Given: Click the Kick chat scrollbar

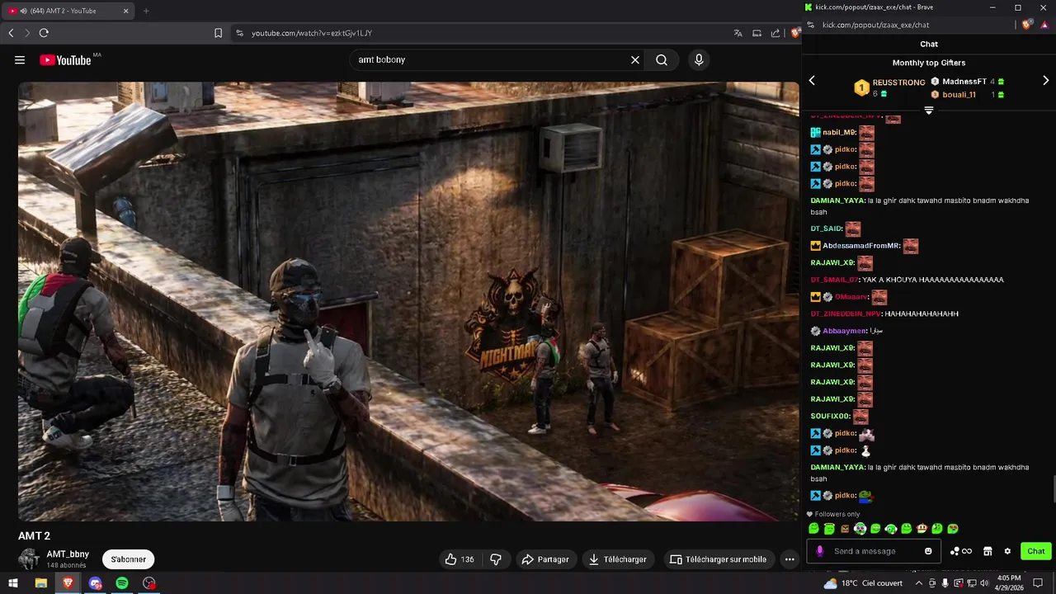Looking at the screenshot, I should pos(1054,488).
